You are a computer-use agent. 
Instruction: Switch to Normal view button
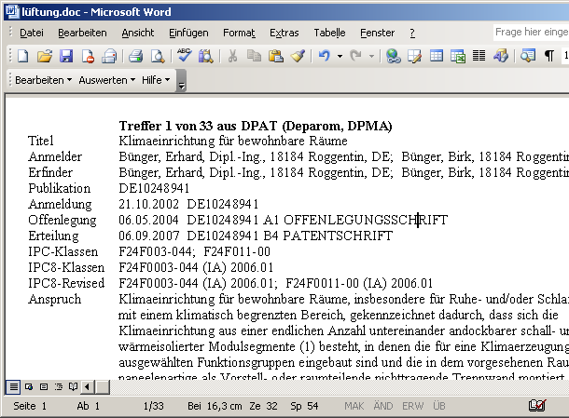[13, 387]
